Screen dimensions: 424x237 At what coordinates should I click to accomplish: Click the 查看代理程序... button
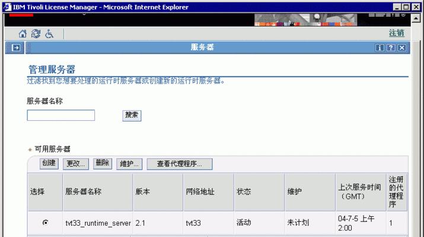click(180, 164)
